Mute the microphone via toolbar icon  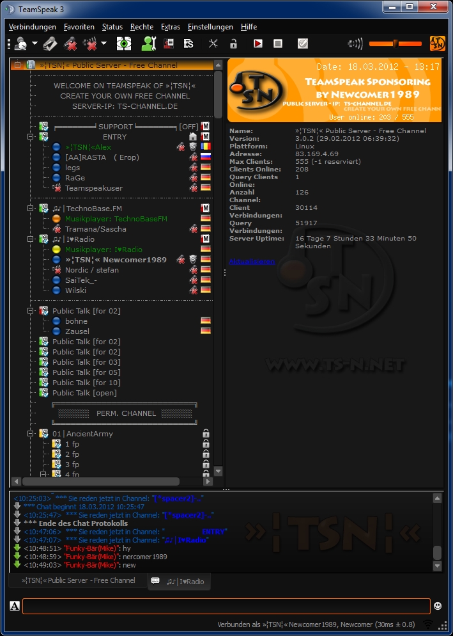[x=70, y=44]
